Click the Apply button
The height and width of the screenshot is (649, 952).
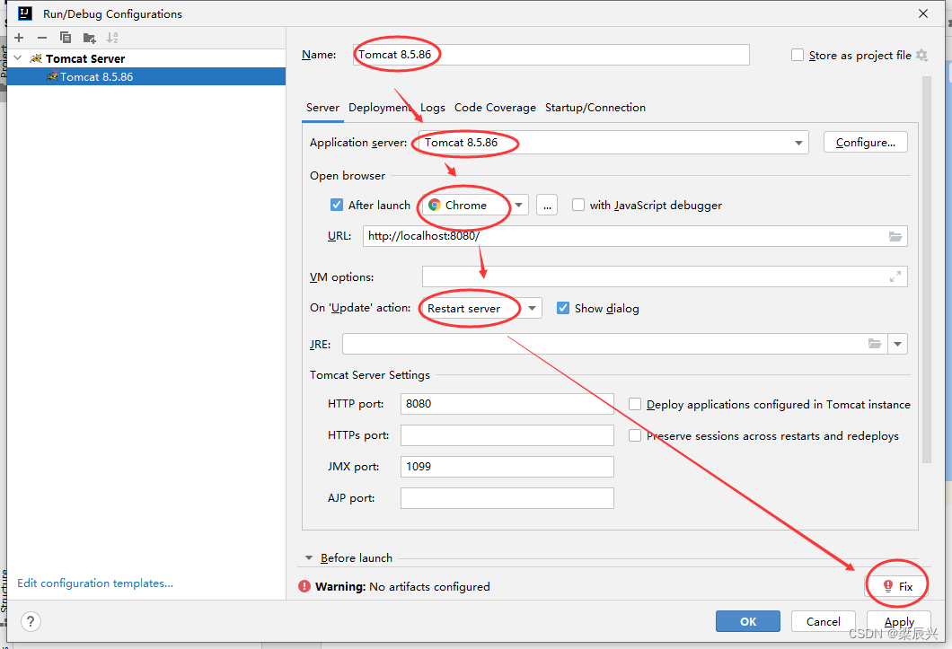pos(899,621)
